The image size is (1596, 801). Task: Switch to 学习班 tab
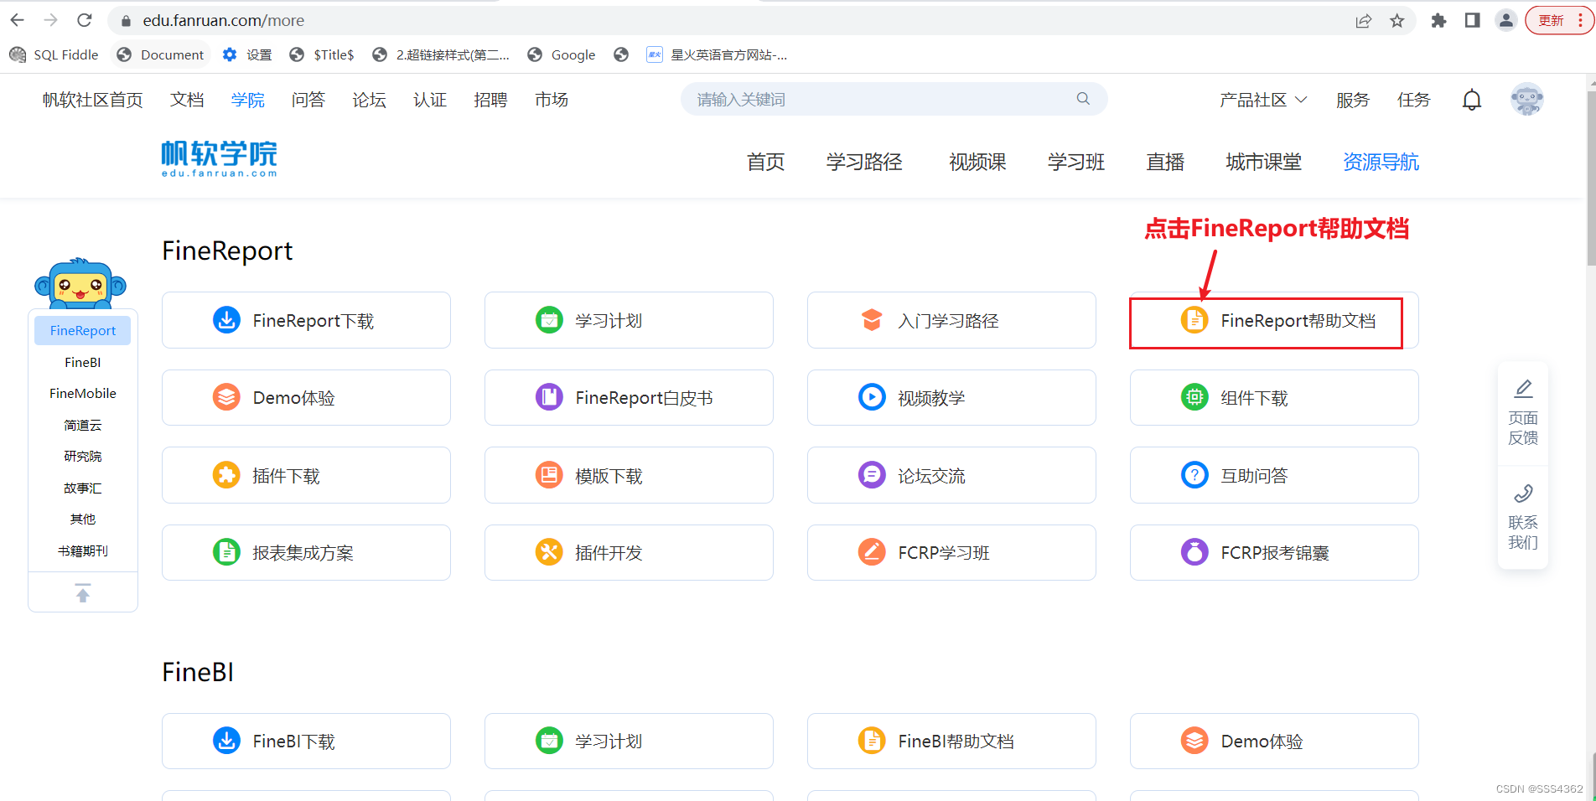point(1076,162)
